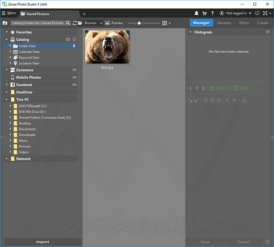This screenshot has width=274, height=247.
Task: Click the user account avatar icon
Action: 221,13
